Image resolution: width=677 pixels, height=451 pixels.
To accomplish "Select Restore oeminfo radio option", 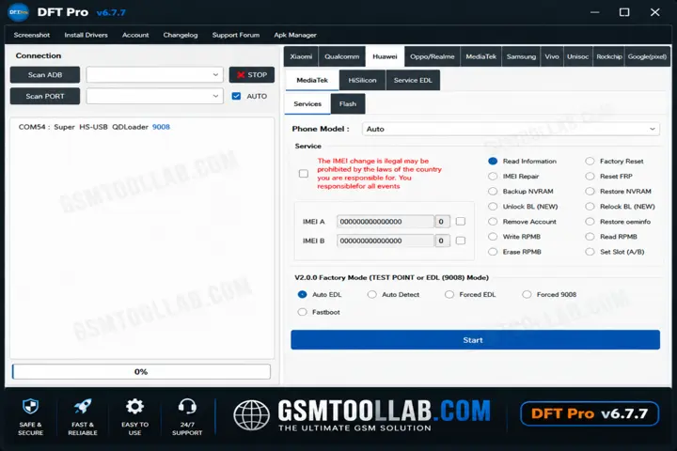I will (x=590, y=222).
